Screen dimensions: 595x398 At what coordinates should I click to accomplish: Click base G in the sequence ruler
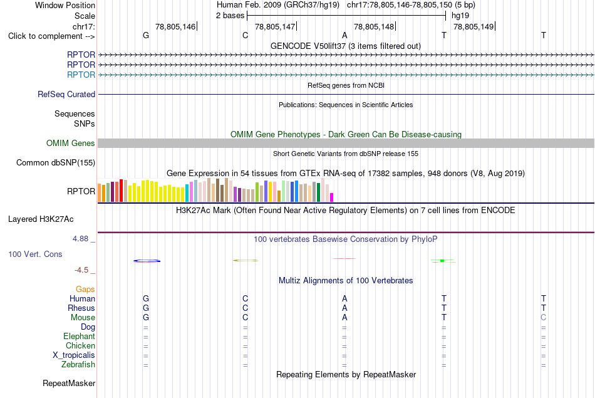coord(146,35)
